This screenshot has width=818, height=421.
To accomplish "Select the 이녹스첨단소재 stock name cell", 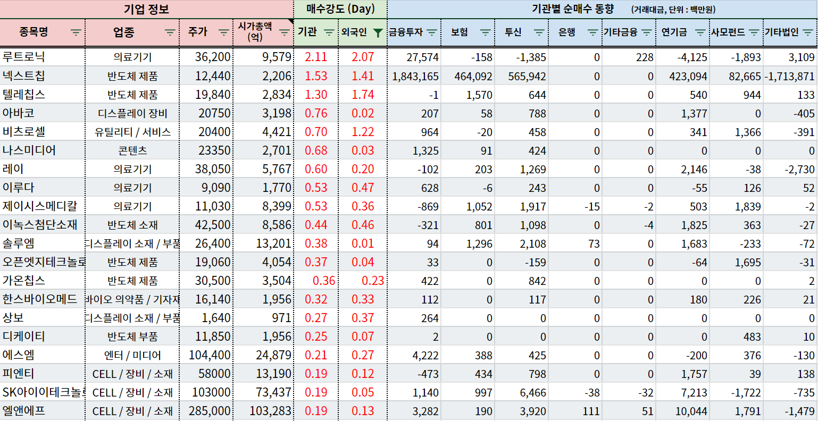I will coord(43,224).
